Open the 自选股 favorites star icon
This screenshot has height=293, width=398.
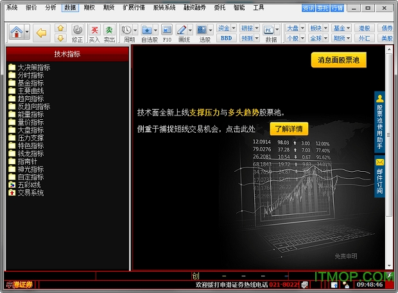pyautogui.click(x=147, y=30)
